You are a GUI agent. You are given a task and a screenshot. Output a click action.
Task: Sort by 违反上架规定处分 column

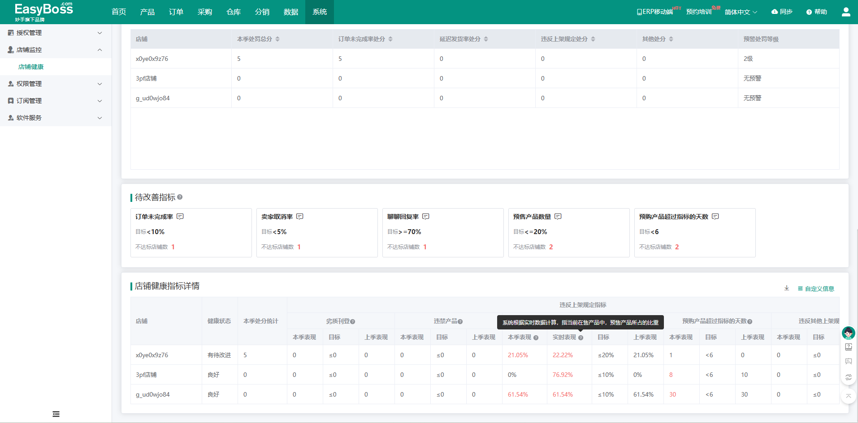coord(593,39)
